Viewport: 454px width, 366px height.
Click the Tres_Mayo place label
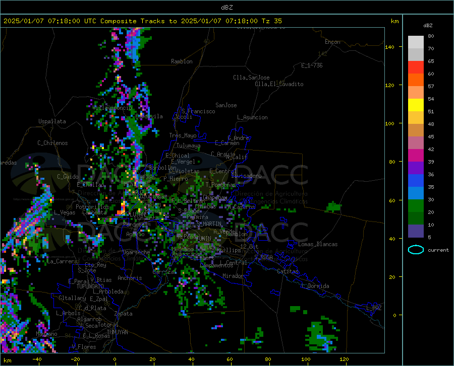[183, 135]
